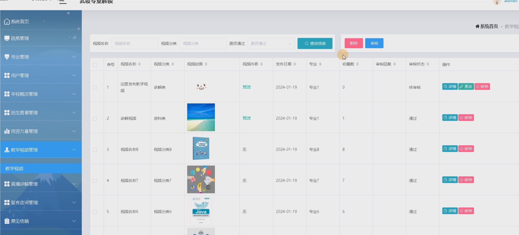Click the home icon in breadcrumb

coord(477,26)
